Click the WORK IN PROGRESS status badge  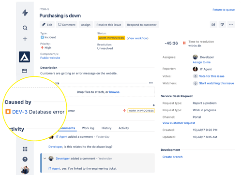coord(111,38)
